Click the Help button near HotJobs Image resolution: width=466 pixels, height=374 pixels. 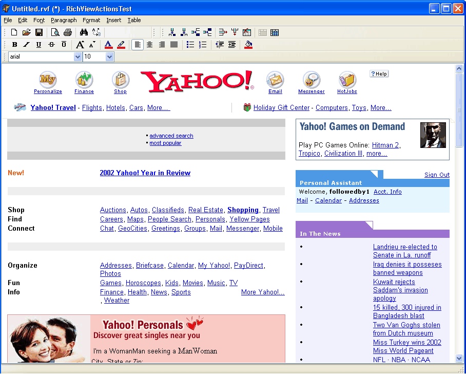379,74
